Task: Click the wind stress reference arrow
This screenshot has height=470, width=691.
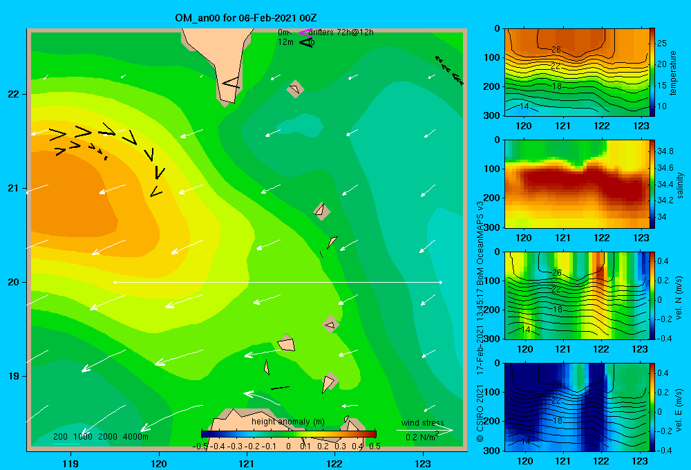Action: point(424,430)
